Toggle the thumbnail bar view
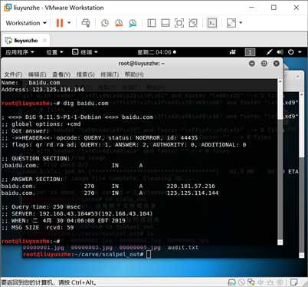This screenshot has height=287, width=308. coord(165,23)
